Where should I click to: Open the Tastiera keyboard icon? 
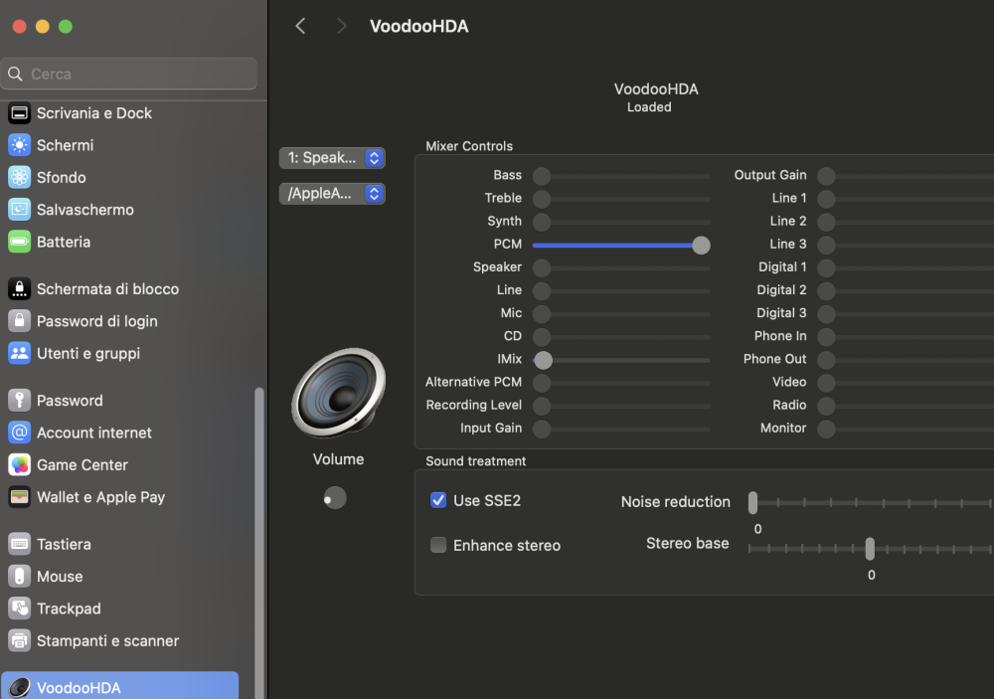click(x=19, y=544)
